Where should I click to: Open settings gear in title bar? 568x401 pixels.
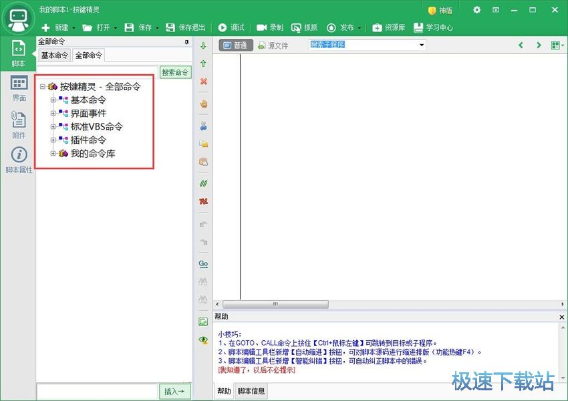(x=476, y=10)
